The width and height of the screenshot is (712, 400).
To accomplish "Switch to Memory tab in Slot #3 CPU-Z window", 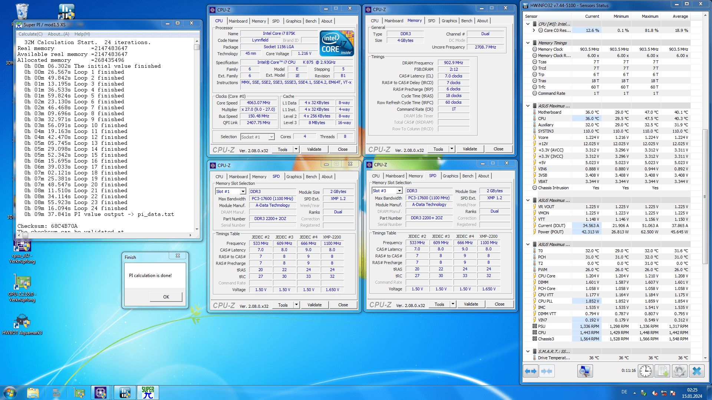I will (x=416, y=176).
